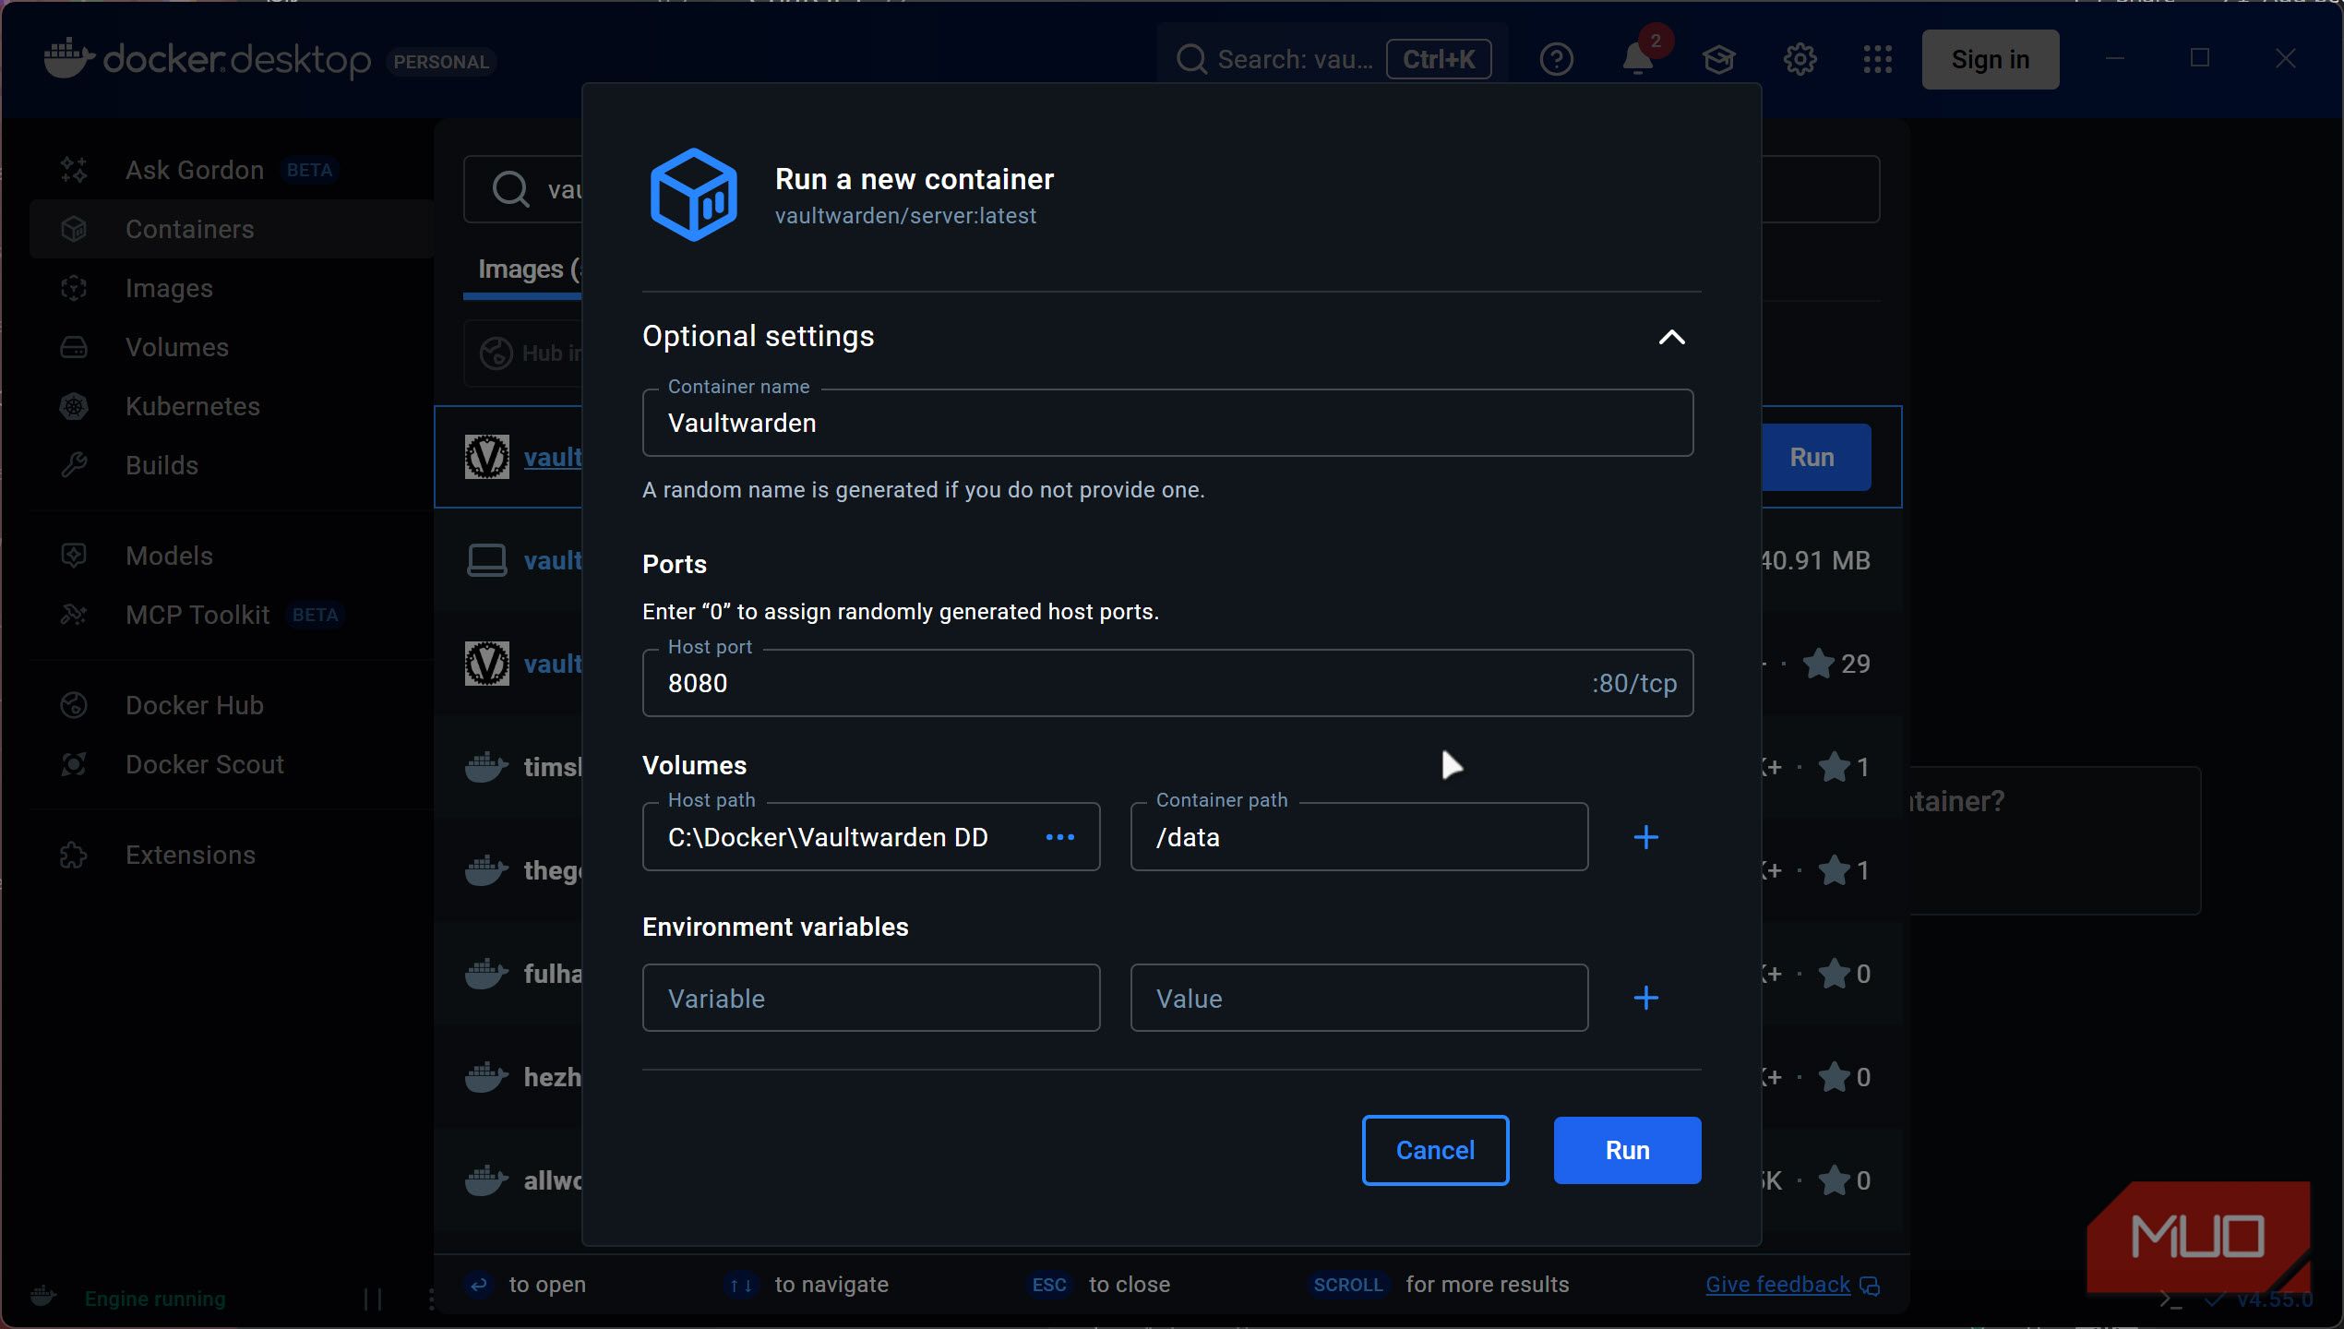This screenshot has width=2344, height=1329.
Task: Click the environment Variable field
Action: [x=870, y=998]
